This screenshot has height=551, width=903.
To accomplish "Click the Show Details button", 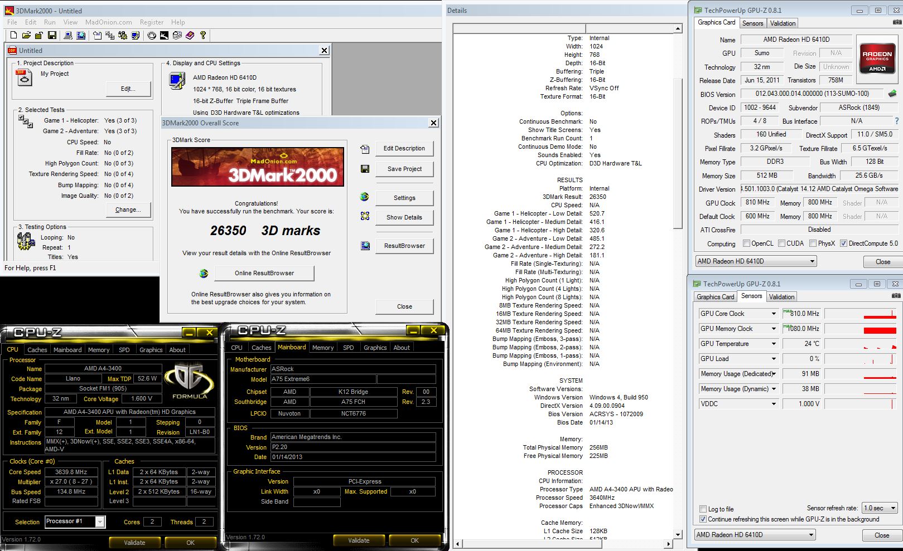I will pyautogui.click(x=404, y=217).
